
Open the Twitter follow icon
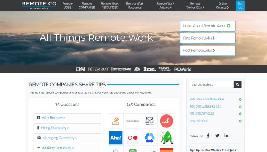point(217,136)
